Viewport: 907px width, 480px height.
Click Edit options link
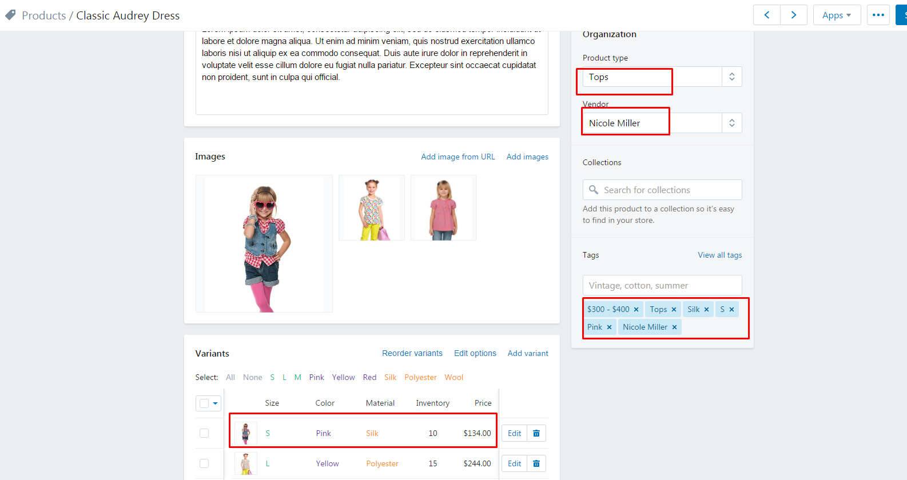click(475, 353)
